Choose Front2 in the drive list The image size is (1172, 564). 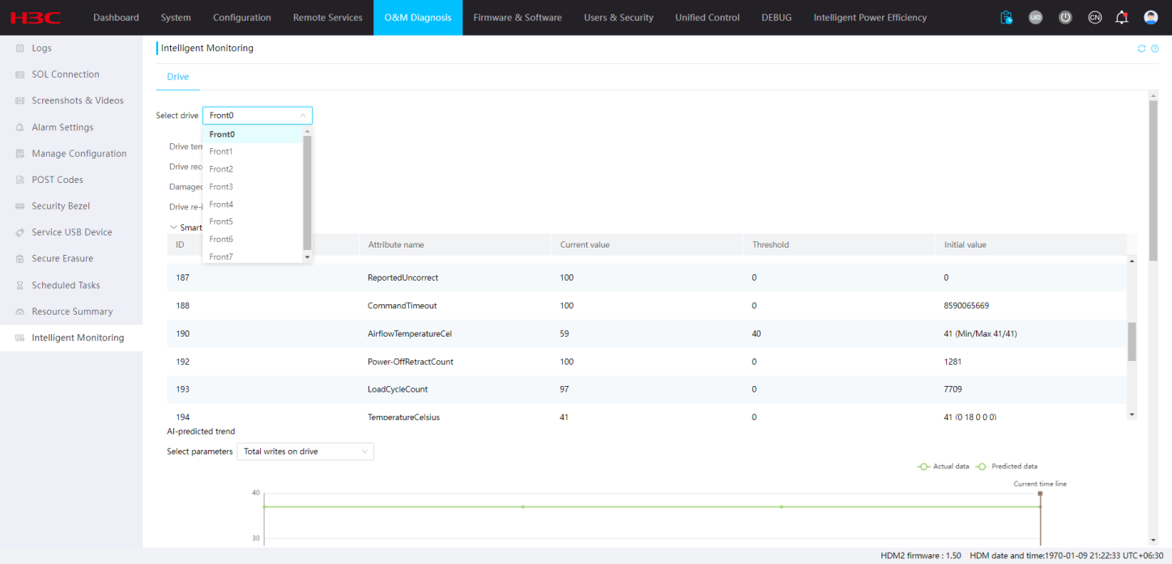pos(253,169)
